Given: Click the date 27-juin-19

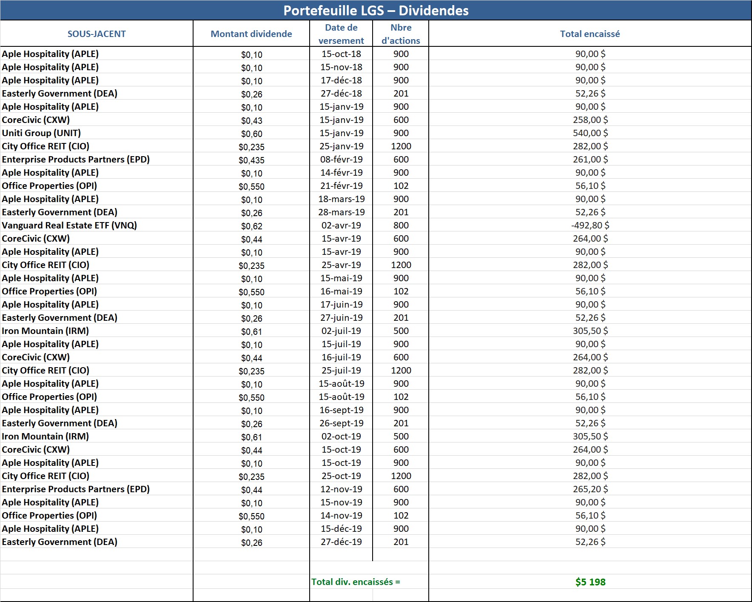Looking at the screenshot, I should pyautogui.click(x=342, y=318).
